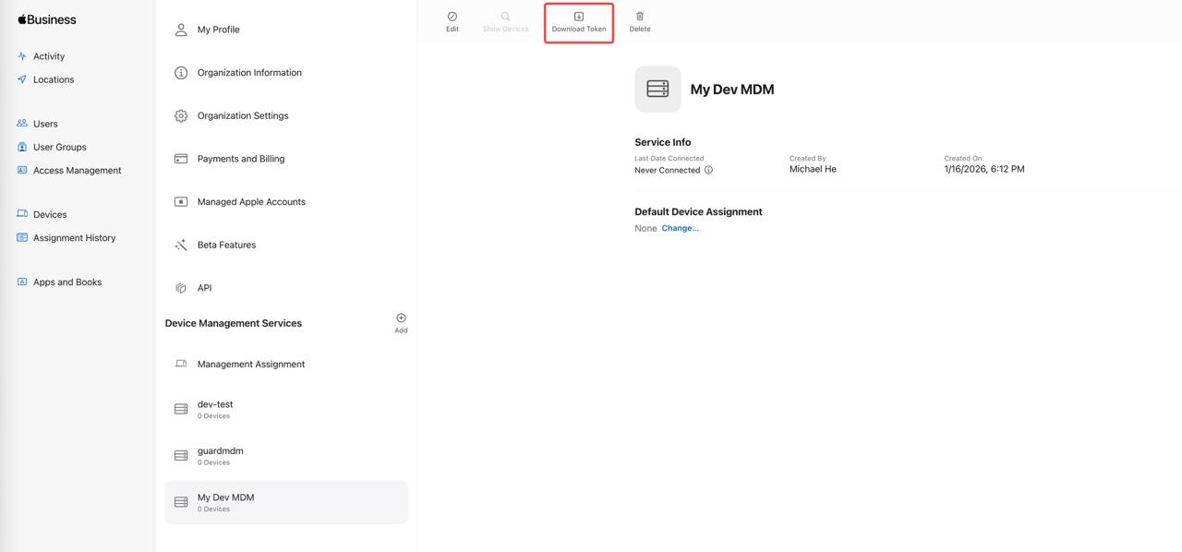1182x552 pixels.
Task: Open Access Management in the sidebar
Action: [x=78, y=170]
